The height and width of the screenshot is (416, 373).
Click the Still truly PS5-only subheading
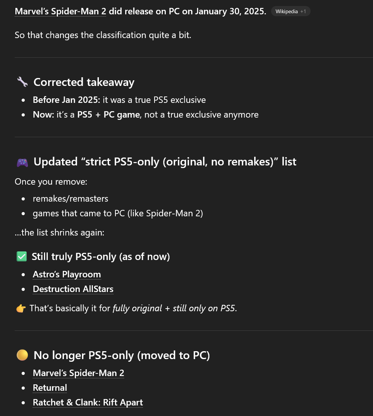coord(100,257)
